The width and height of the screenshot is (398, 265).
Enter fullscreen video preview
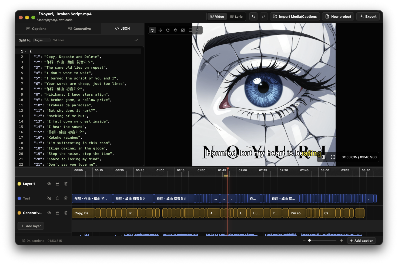[333, 157]
